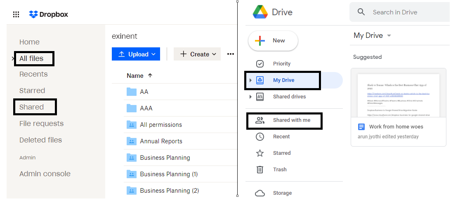Screen dimensions: 453x203
Task: Open the Admin console in Dropbox
Action: pos(45,174)
